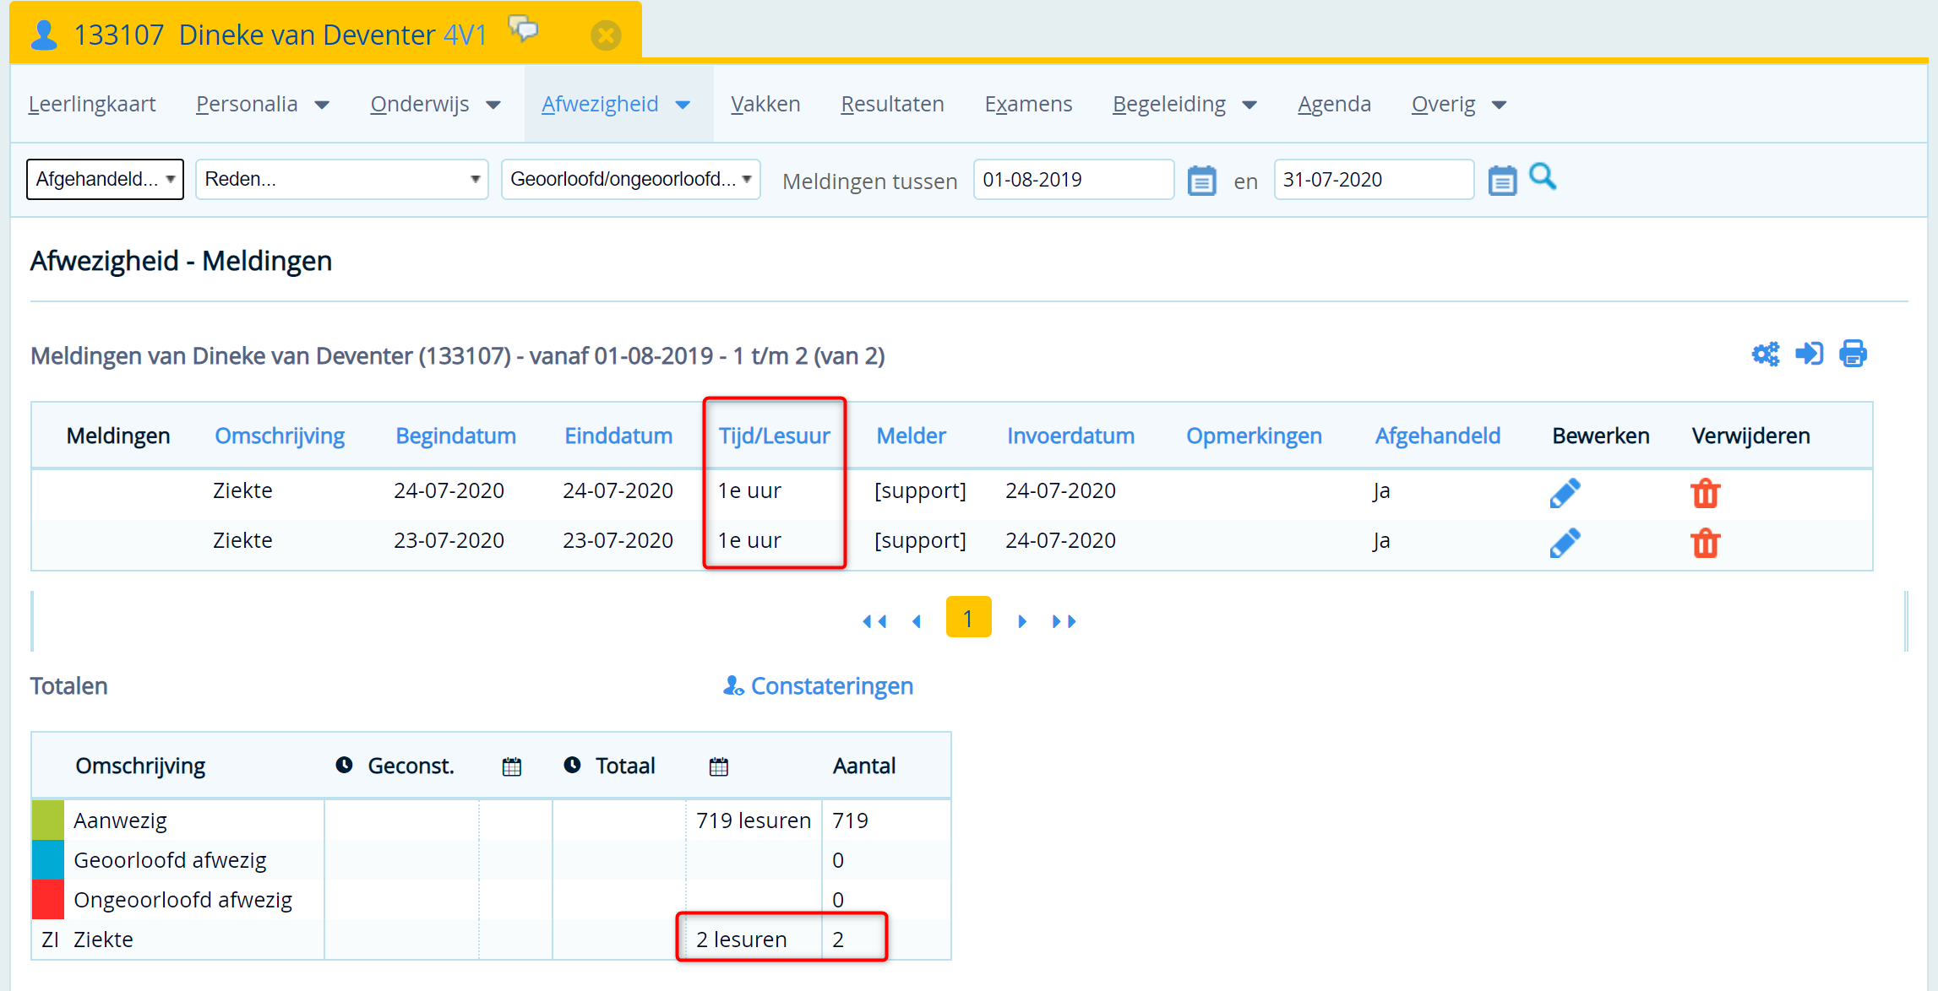The width and height of the screenshot is (1938, 991).
Task: Click the magnifier search icon
Action: pos(1543,177)
